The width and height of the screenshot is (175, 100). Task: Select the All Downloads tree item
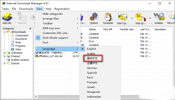[x=18, y=32]
